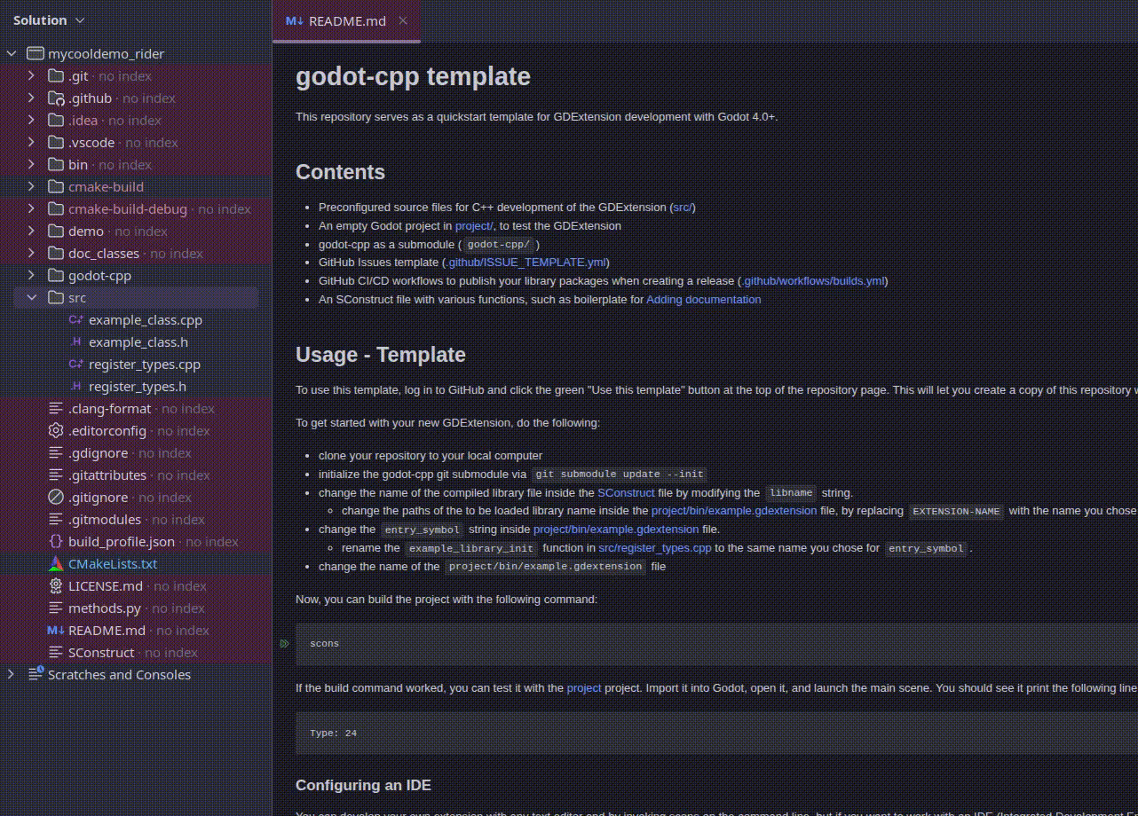The height and width of the screenshot is (816, 1138).
Task: Click the cmake-build folder icon
Action: pyautogui.click(x=55, y=187)
